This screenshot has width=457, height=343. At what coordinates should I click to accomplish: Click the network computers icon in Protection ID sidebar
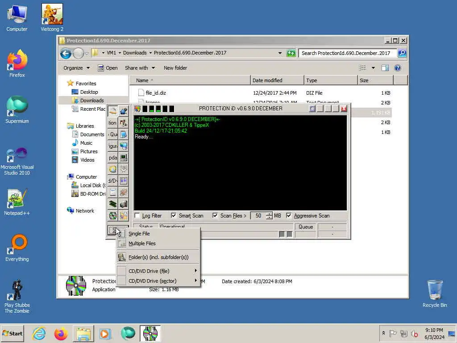coord(124,146)
